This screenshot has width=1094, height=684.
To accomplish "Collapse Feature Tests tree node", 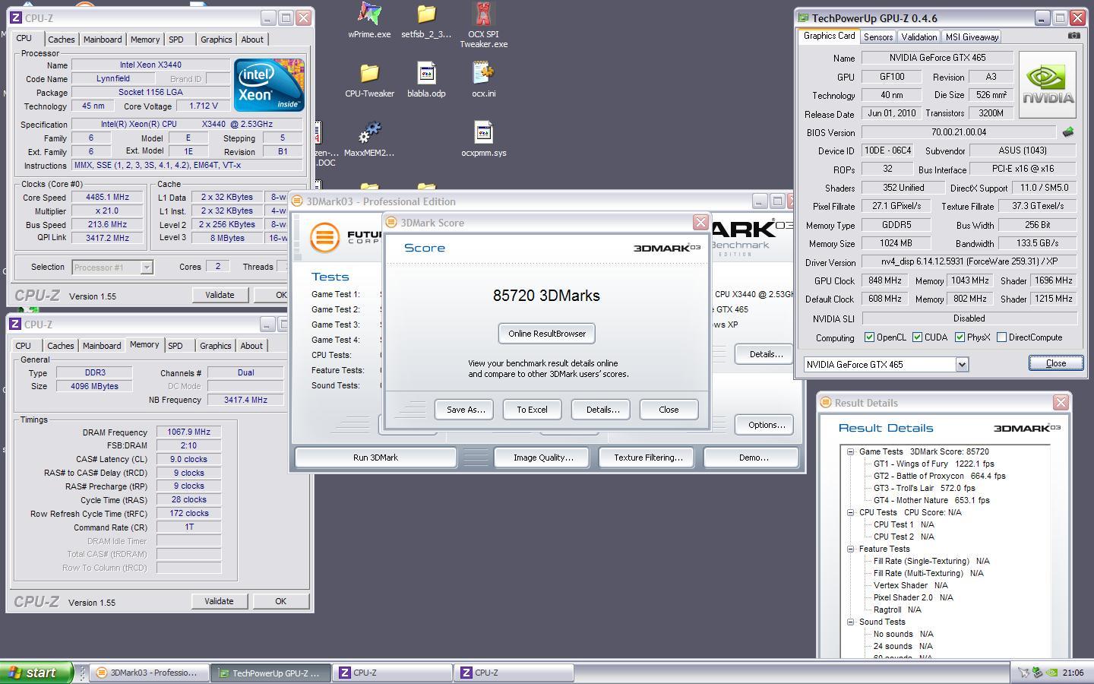I will click(851, 549).
